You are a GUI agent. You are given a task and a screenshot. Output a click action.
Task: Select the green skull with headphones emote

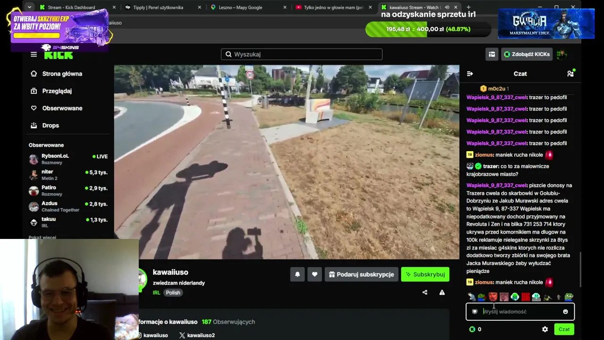pos(515,297)
